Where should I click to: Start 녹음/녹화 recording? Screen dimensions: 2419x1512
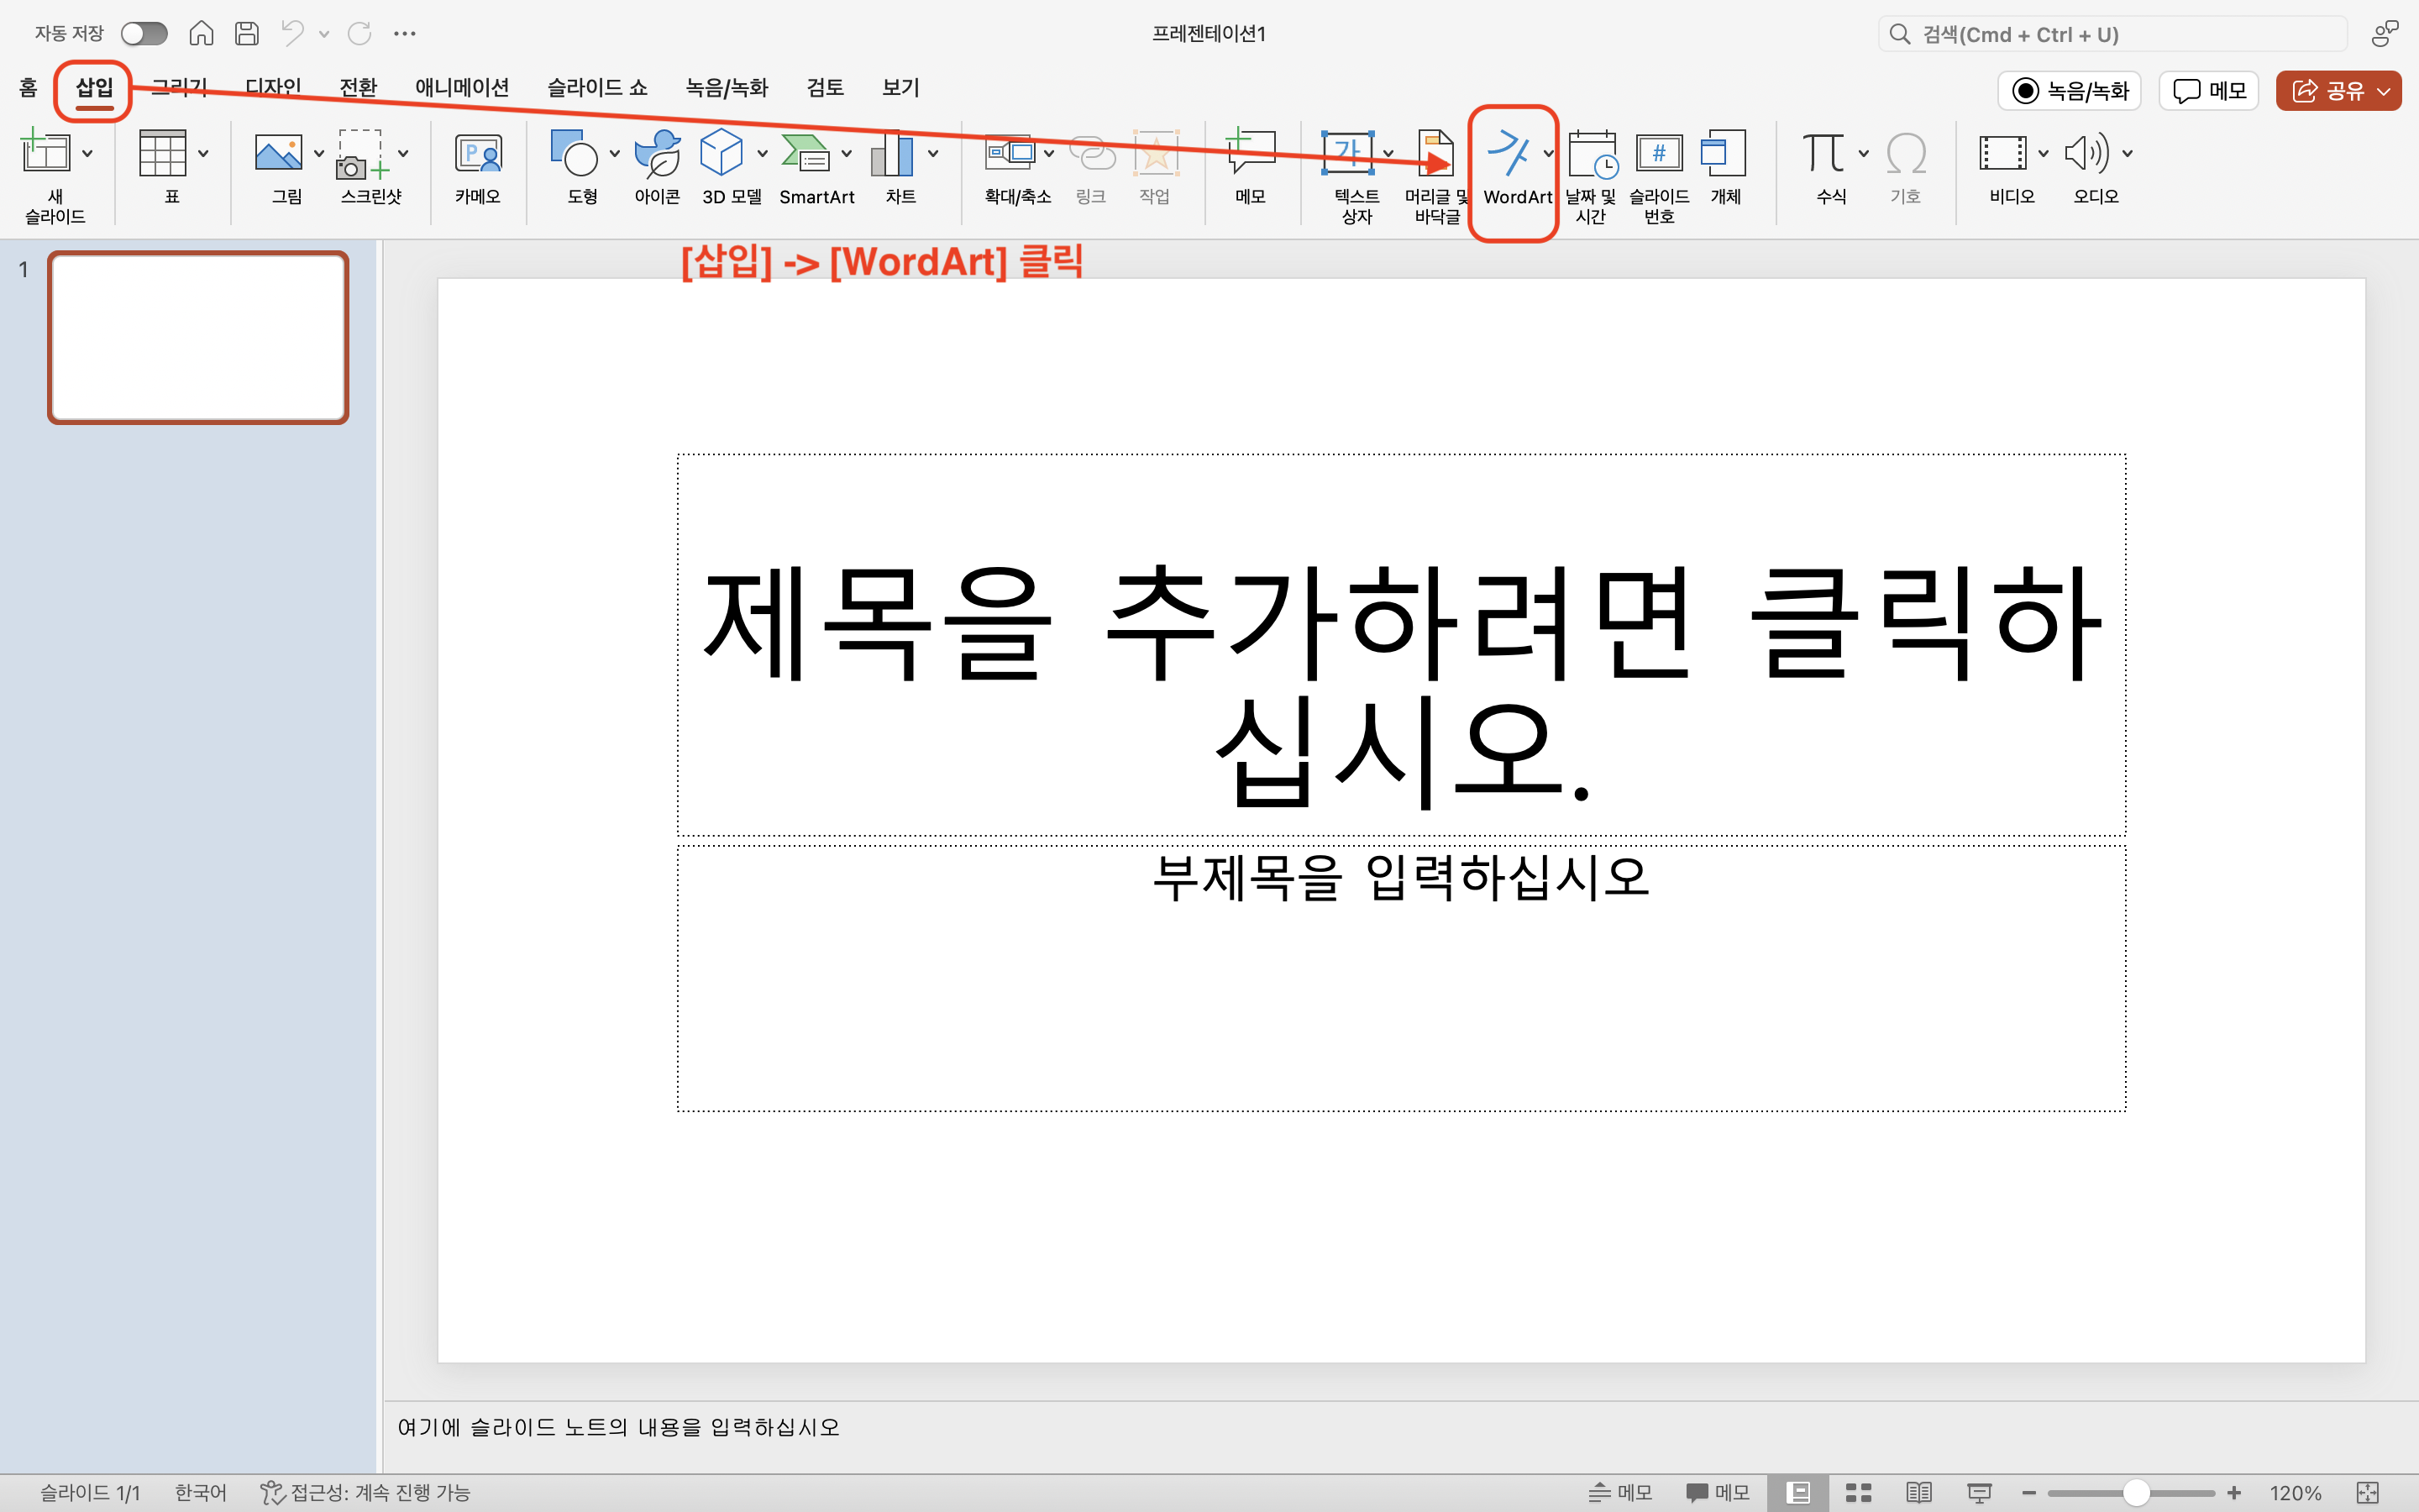click(2068, 90)
